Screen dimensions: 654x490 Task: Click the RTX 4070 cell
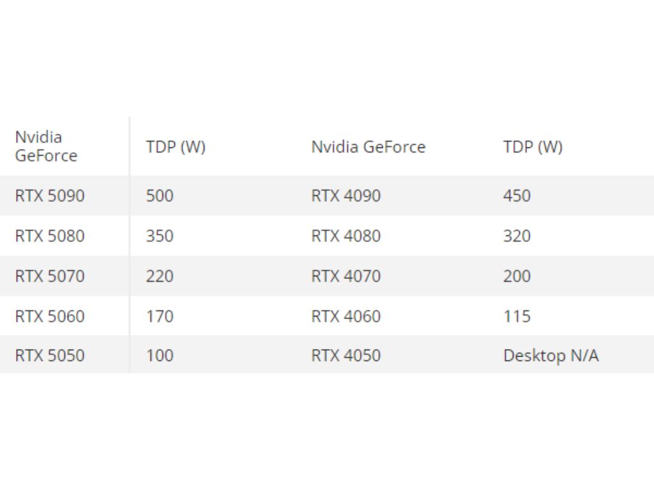pos(346,276)
